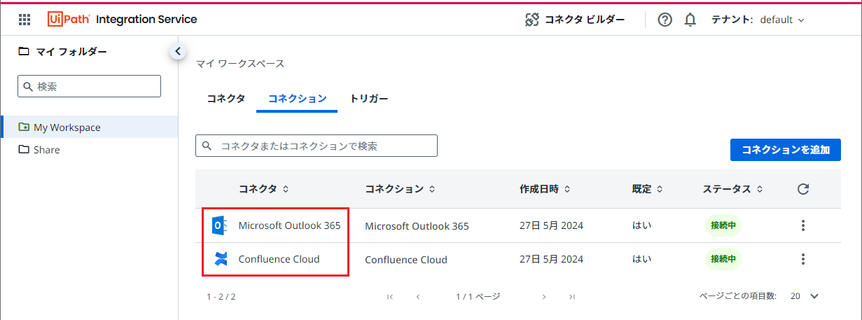
Task: Click the date in the Confluence row
Action: 551,259
